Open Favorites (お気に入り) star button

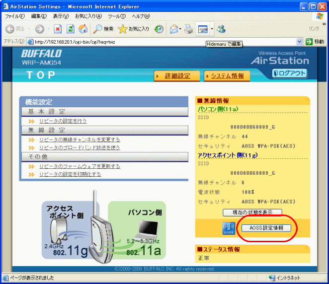pos(134,29)
